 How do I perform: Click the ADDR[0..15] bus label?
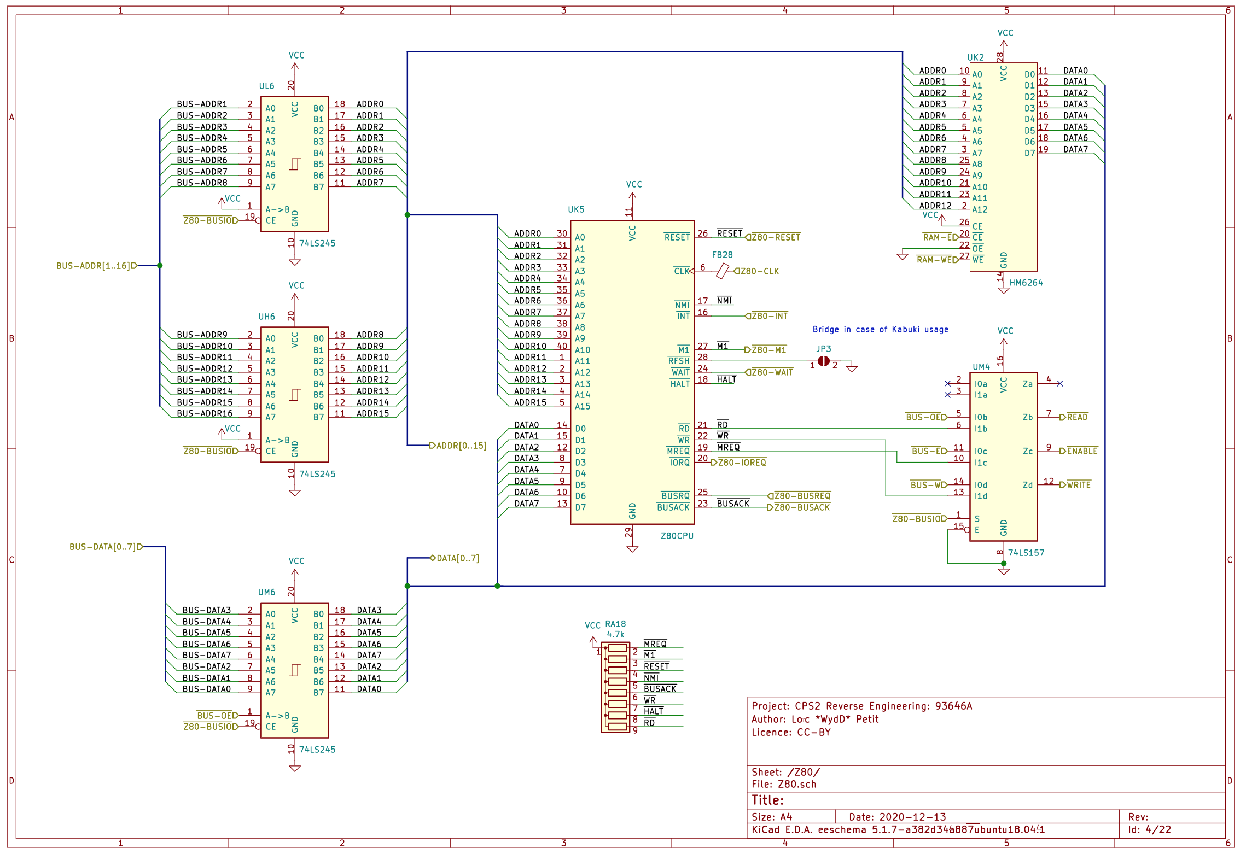(461, 446)
